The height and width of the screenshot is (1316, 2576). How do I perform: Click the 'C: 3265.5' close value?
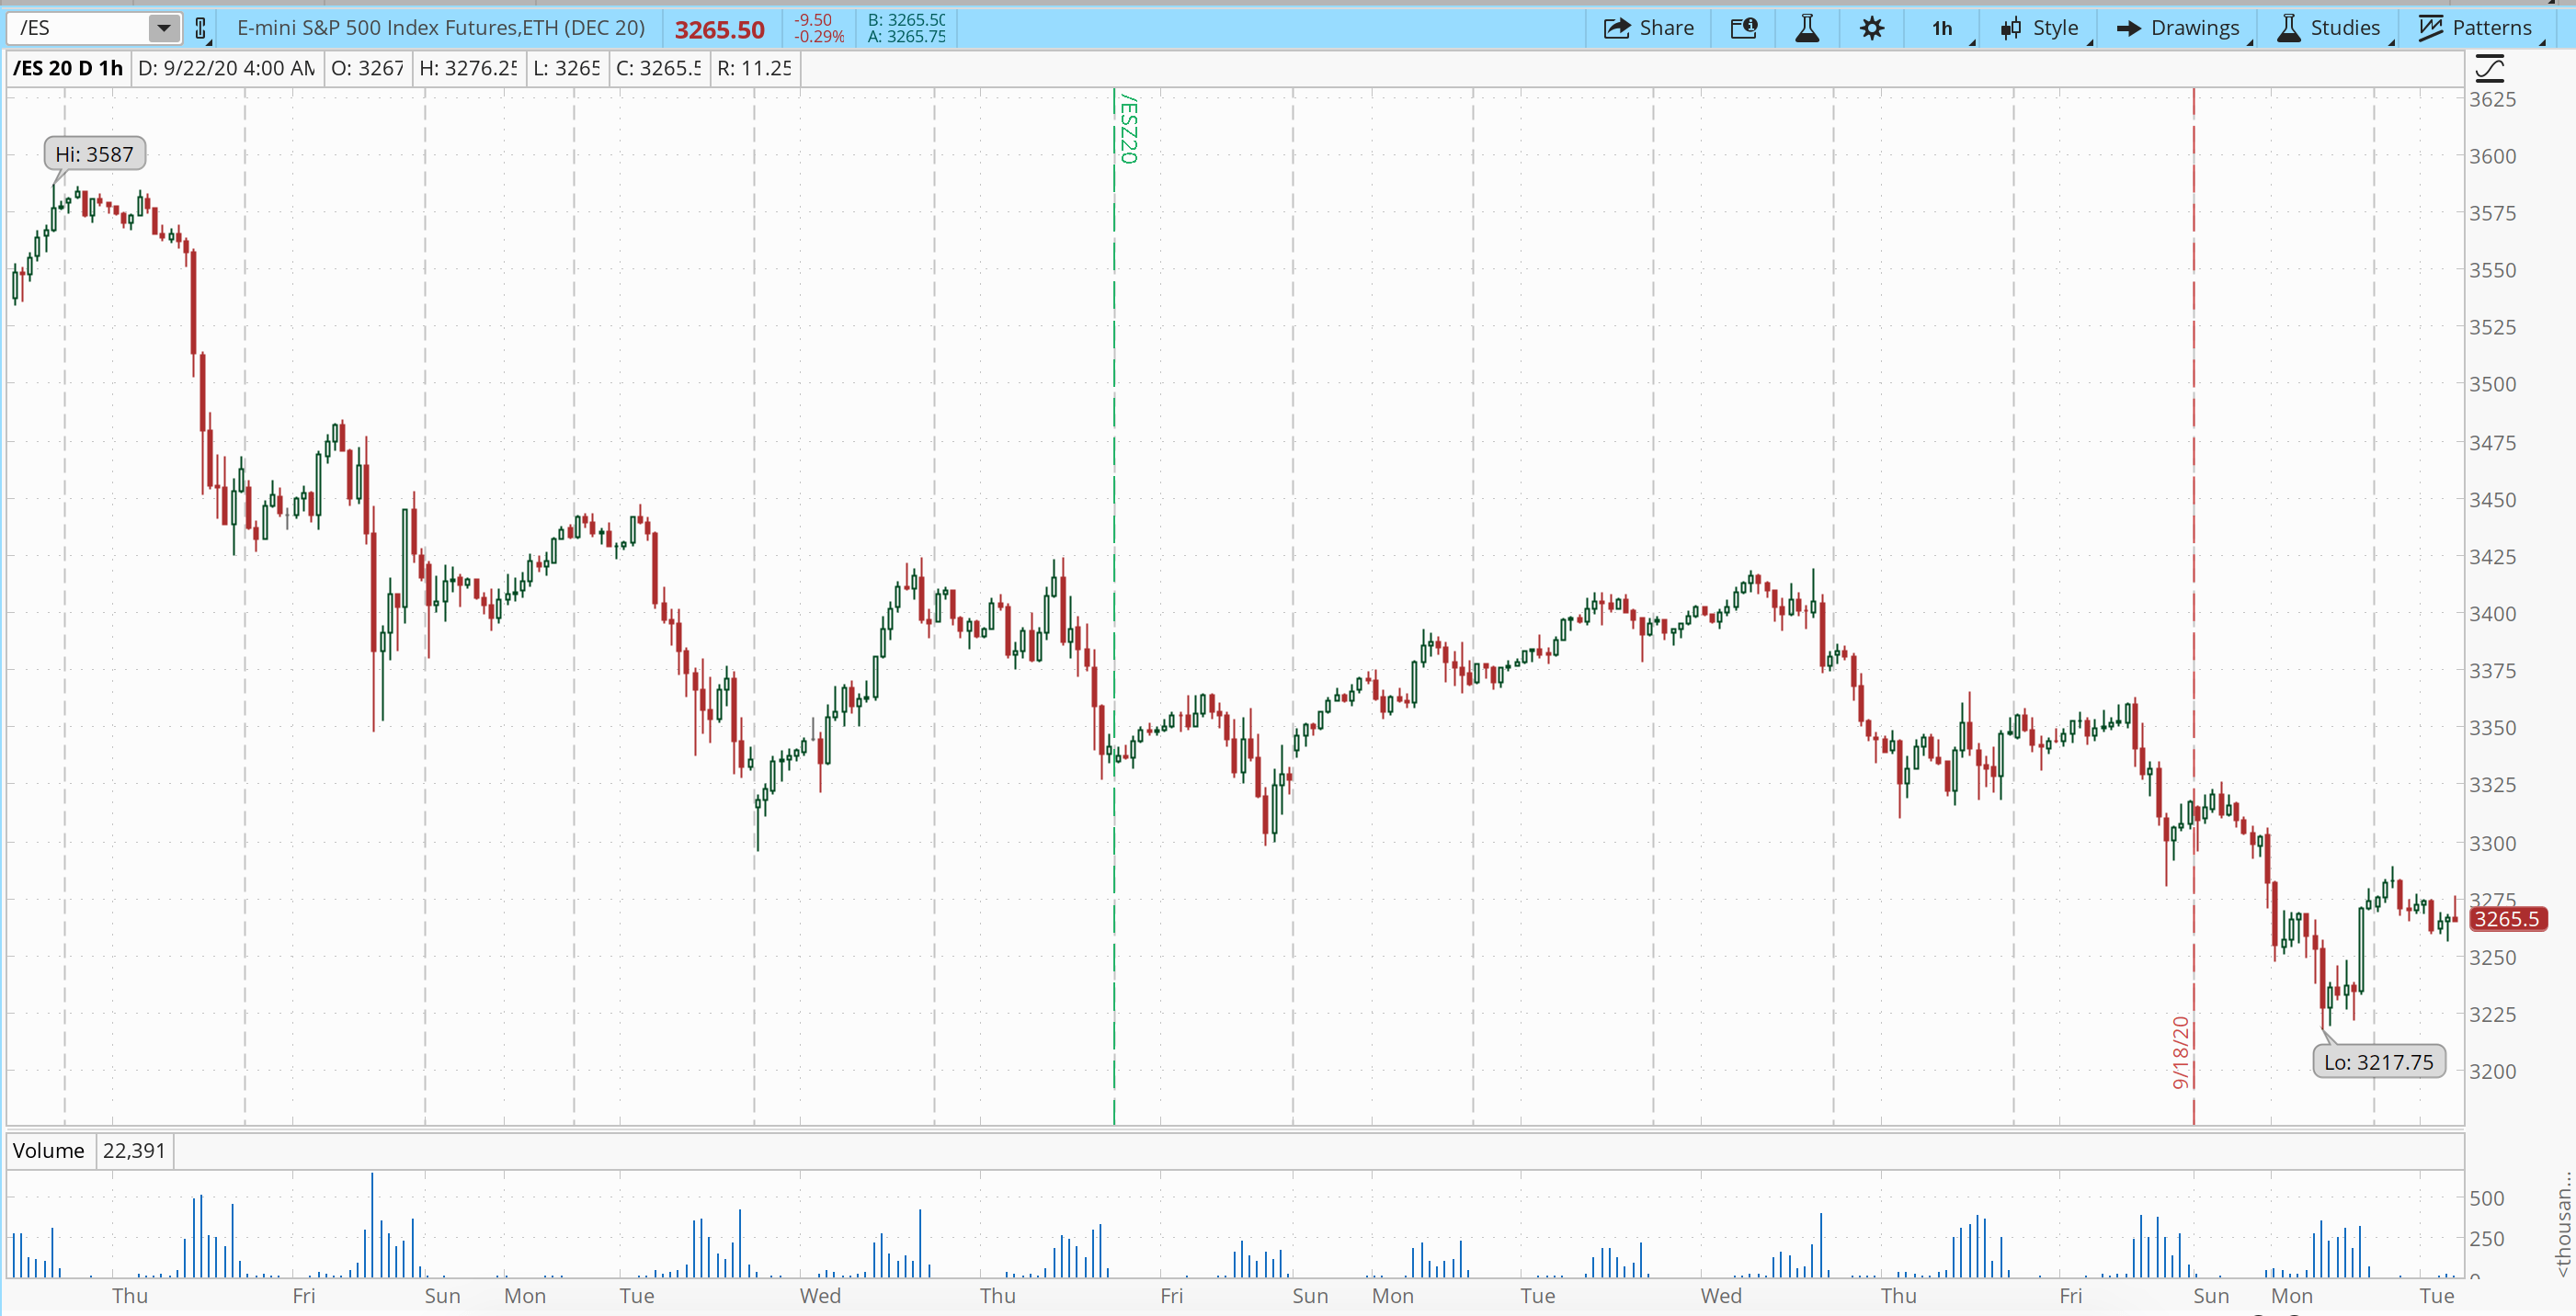(659, 68)
